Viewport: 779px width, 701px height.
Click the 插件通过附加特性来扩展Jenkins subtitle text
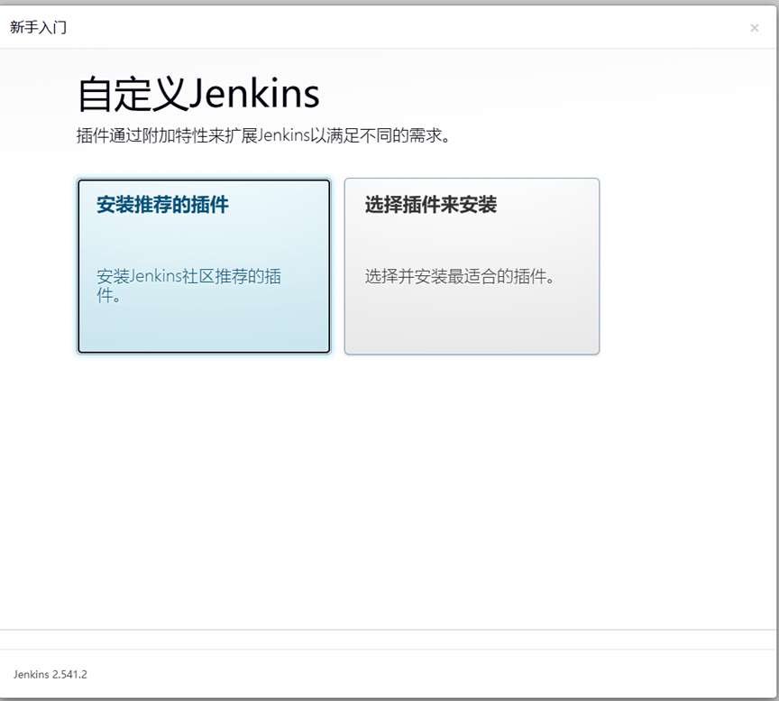(x=263, y=135)
